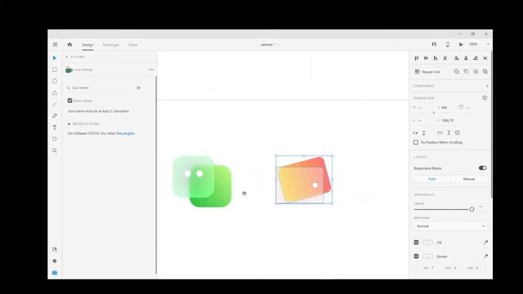Open the Blend Mode Normal dropdown

tap(450, 226)
